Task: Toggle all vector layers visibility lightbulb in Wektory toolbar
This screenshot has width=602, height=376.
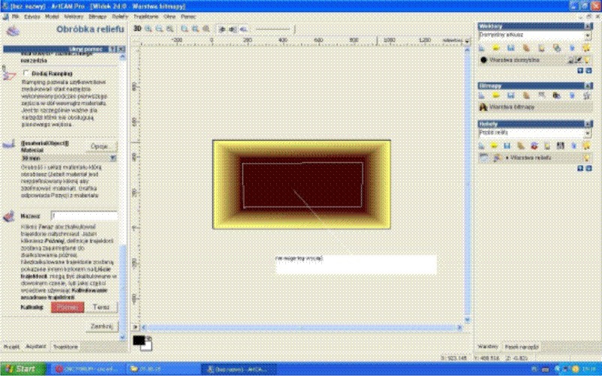Action: pyautogui.click(x=586, y=48)
